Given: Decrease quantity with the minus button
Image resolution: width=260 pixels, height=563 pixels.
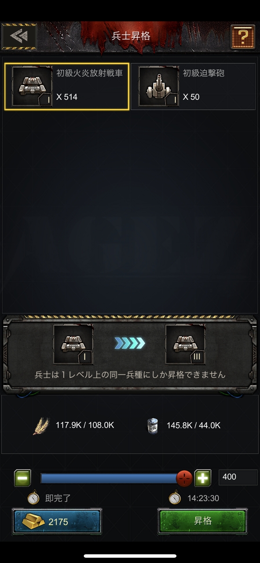Looking at the screenshot, I should tap(22, 478).
